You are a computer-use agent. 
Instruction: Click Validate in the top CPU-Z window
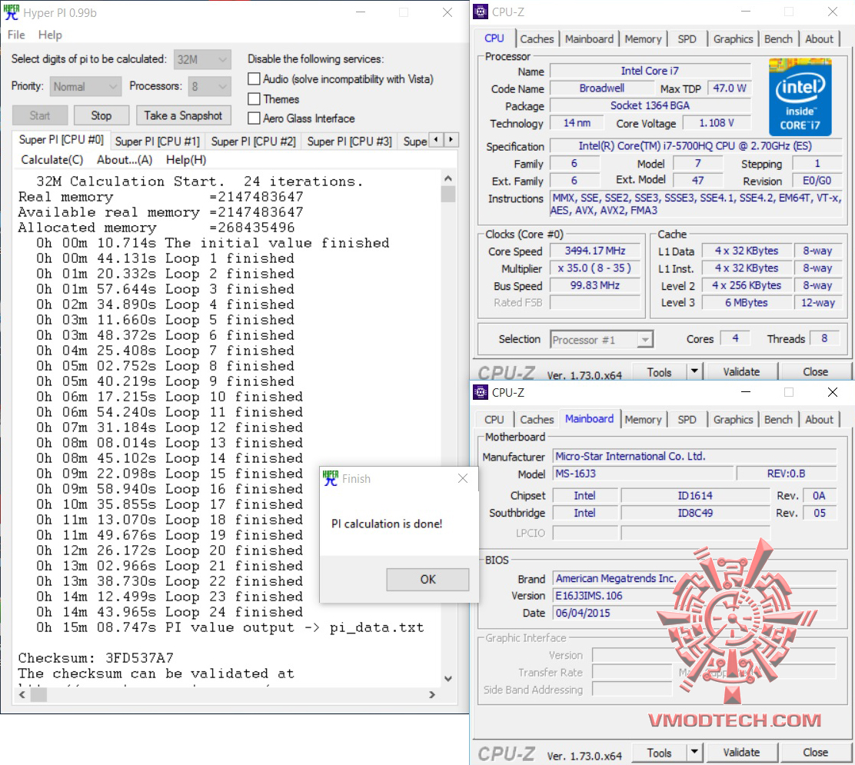741,371
